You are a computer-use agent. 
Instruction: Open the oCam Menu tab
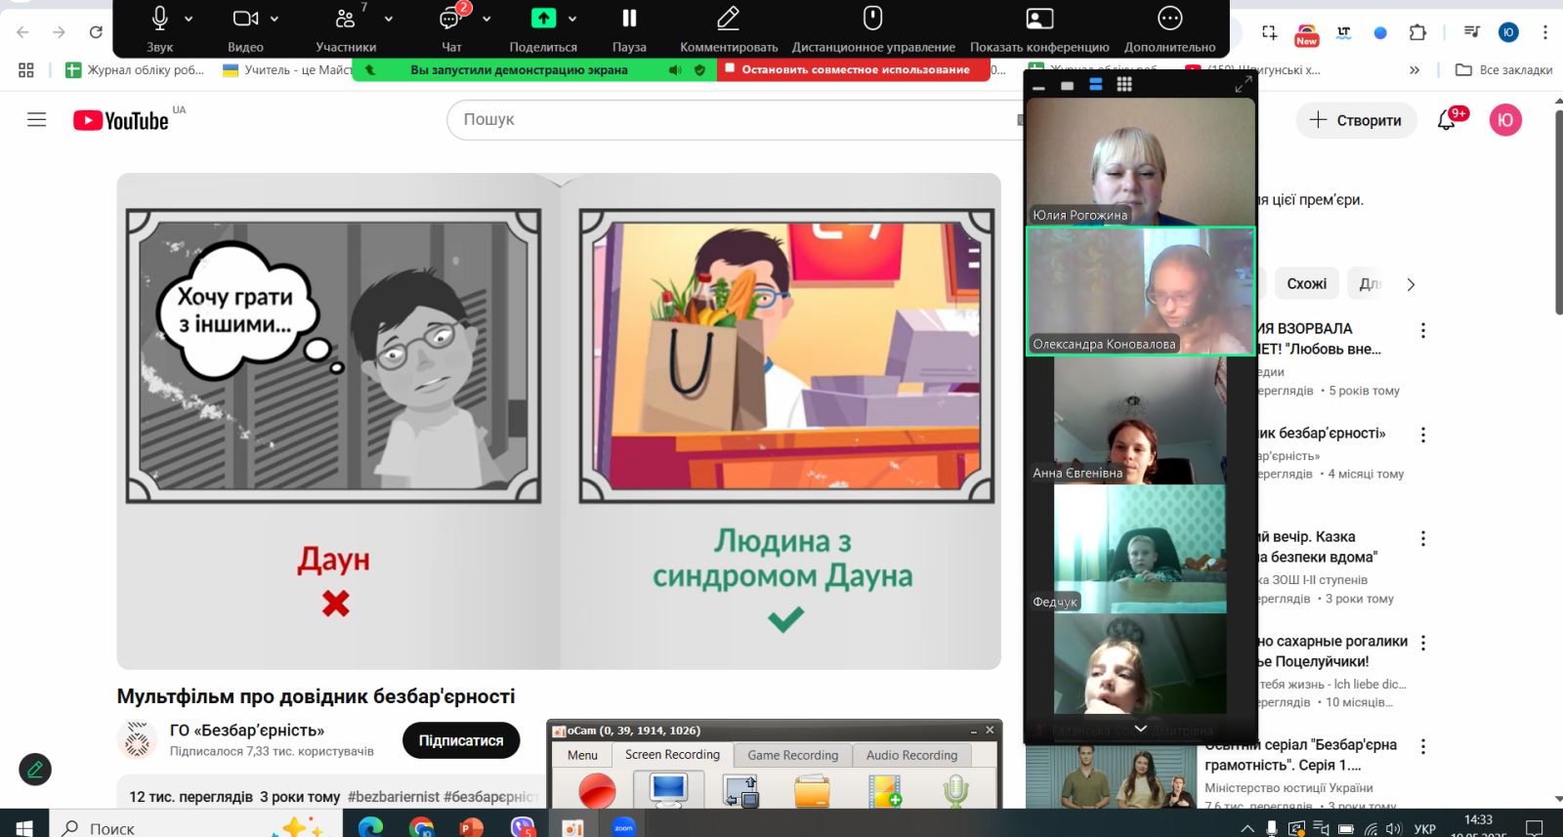click(582, 755)
